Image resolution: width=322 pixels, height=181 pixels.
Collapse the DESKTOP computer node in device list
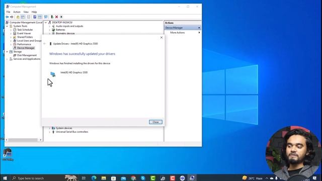pos(46,23)
